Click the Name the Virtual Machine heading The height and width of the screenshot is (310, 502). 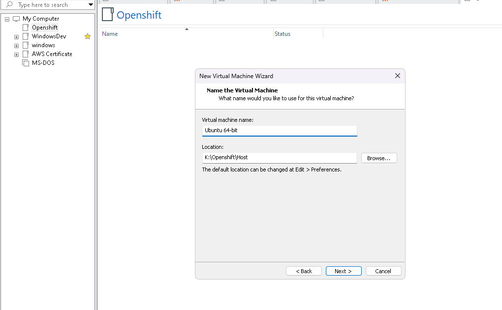(242, 90)
